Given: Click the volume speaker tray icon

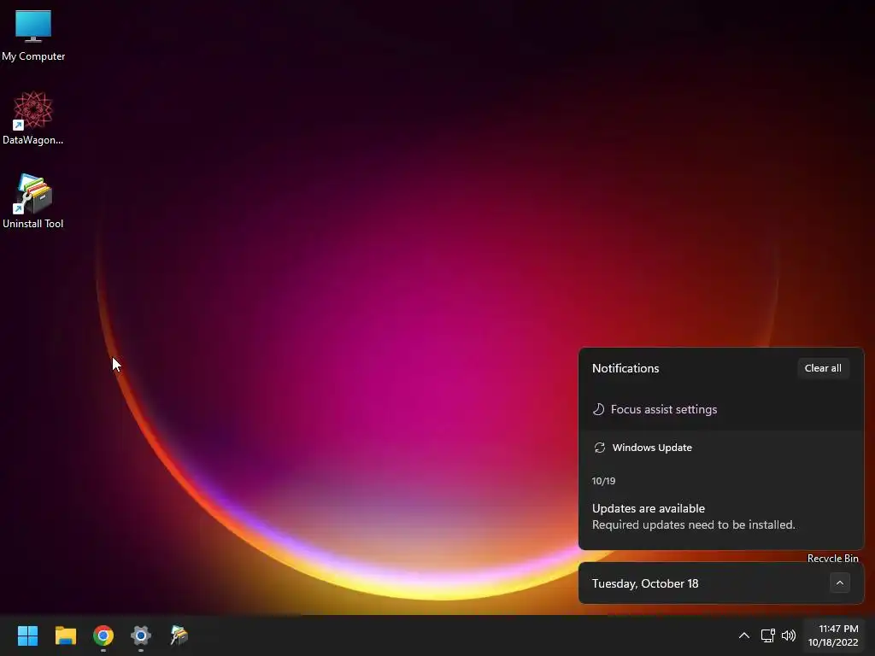Looking at the screenshot, I should click(789, 635).
